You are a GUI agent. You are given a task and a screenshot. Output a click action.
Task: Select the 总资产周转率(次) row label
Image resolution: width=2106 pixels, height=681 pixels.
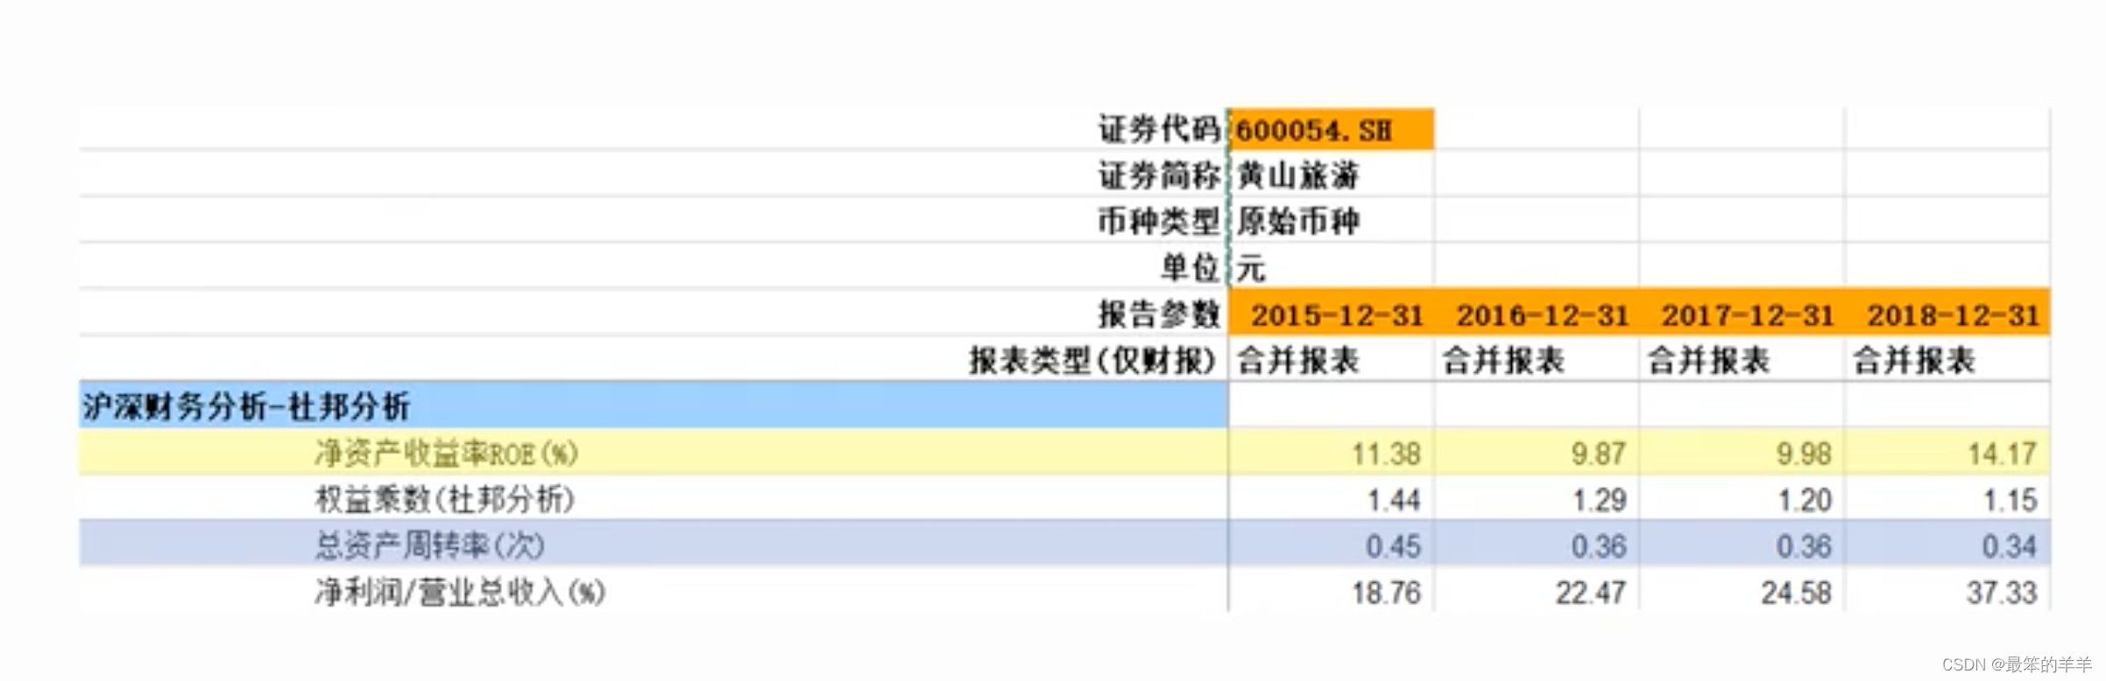point(429,545)
